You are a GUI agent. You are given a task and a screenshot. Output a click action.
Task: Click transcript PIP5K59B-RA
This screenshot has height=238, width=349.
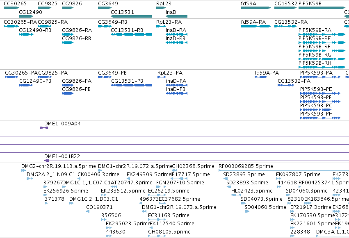pyautogui.click(x=322, y=34)
